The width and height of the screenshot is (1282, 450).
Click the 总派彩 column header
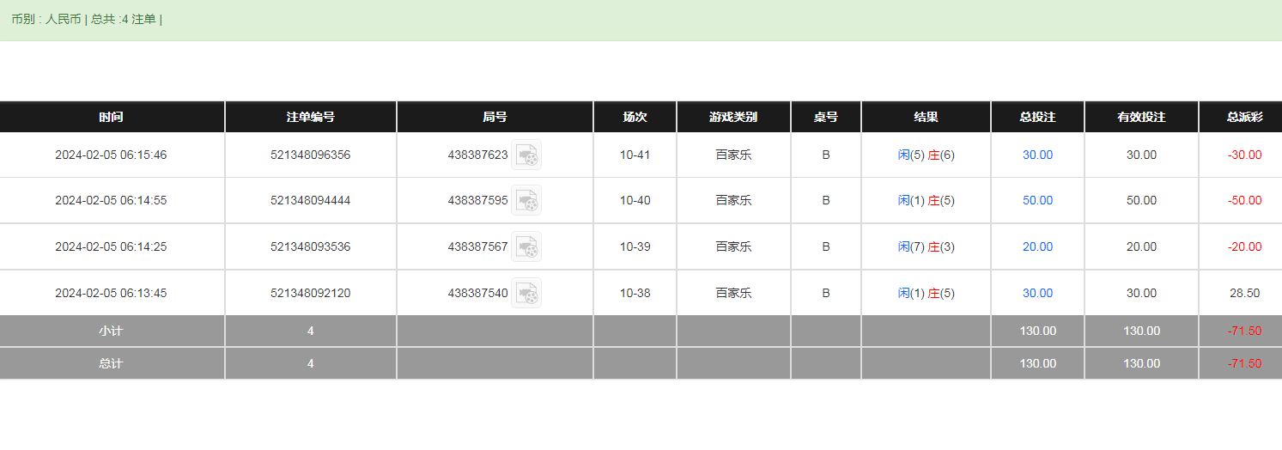coord(1244,118)
